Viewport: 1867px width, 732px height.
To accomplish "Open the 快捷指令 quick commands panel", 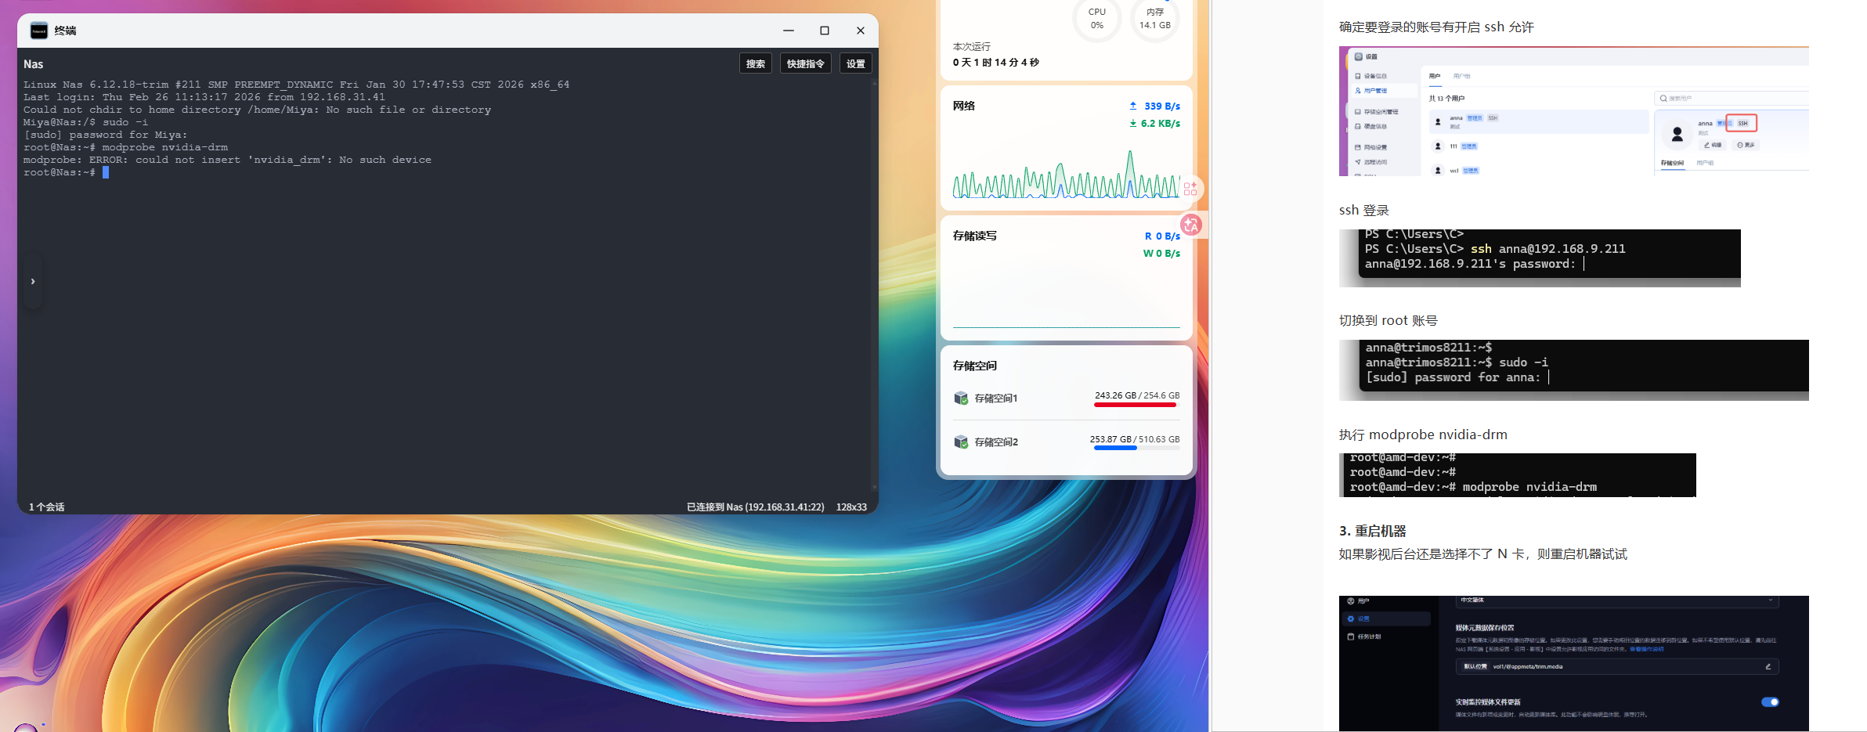I will tap(806, 63).
